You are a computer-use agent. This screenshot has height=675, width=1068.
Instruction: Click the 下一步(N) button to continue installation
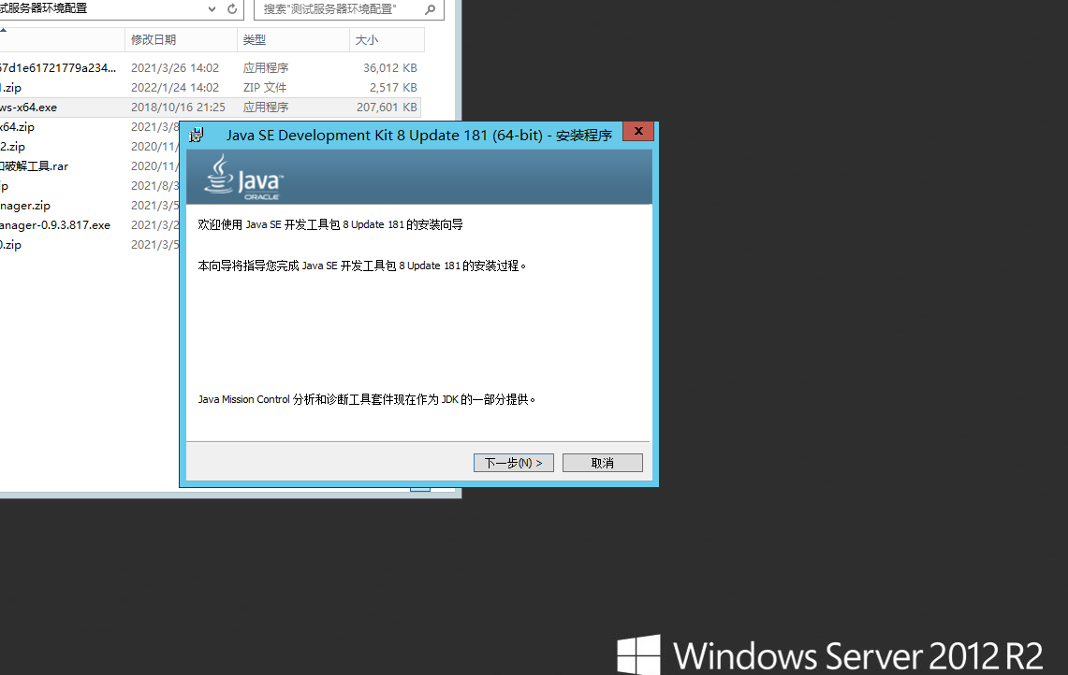pos(513,462)
